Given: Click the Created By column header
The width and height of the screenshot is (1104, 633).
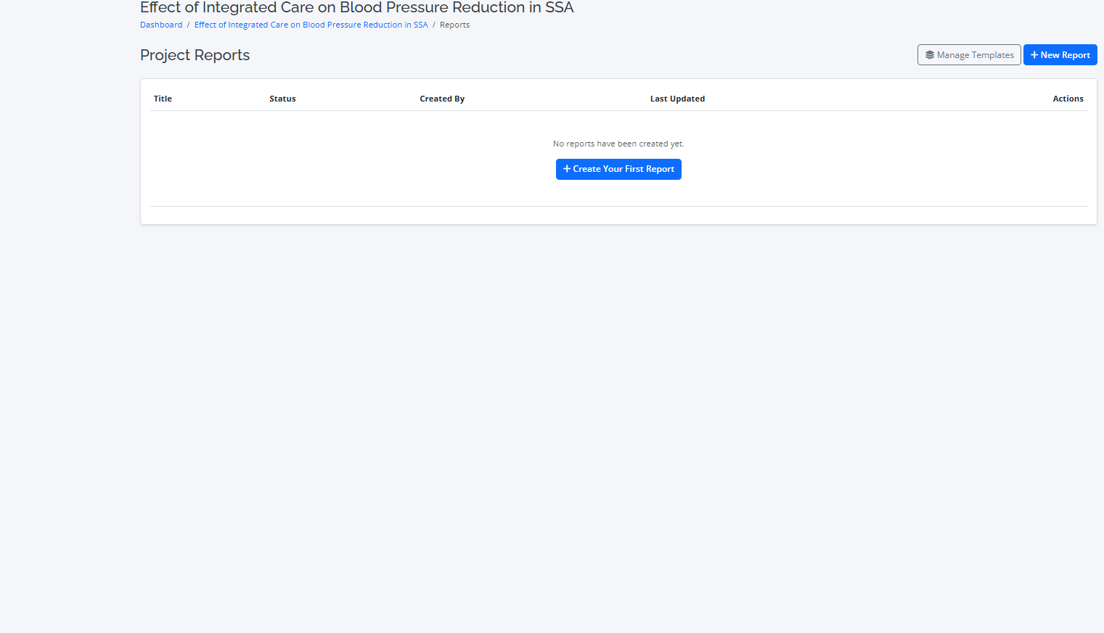Looking at the screenshot, I should [x=442, y=99].
